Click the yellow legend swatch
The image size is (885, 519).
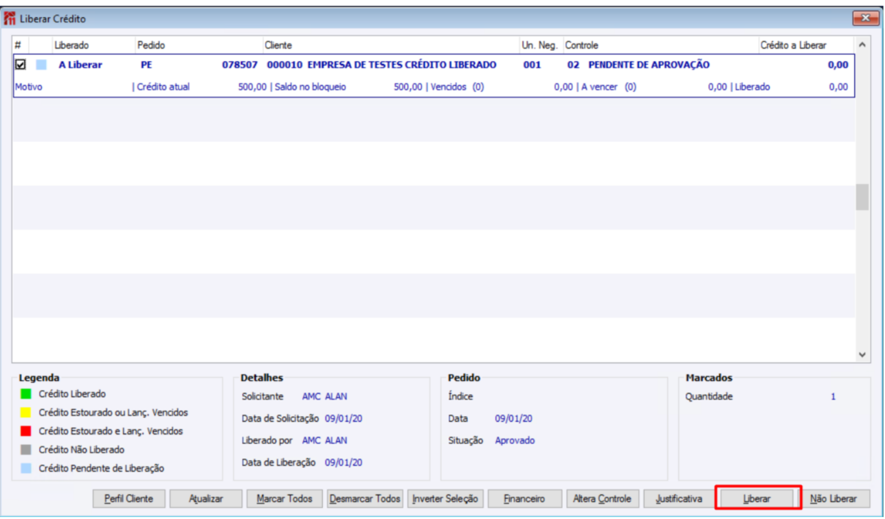pos(26,413)
